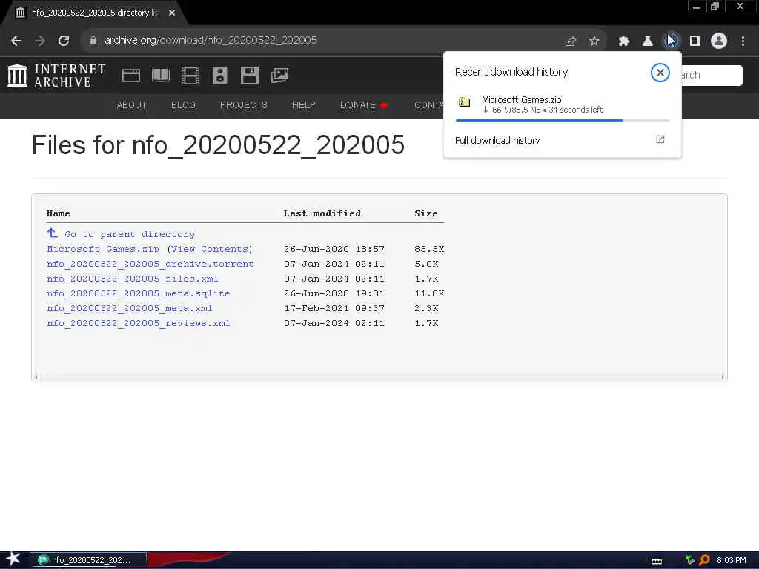Open the Chrome Labs flask icon
This screenshot has height=569, width=759.
point(648,41)
